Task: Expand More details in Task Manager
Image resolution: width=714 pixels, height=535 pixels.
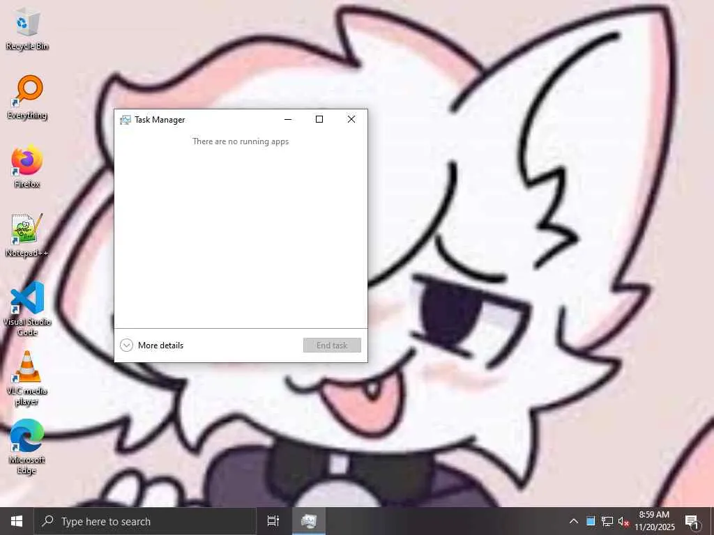Action: (151, 346)
